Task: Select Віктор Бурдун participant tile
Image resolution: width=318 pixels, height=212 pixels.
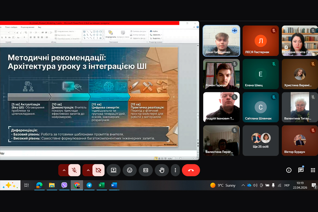Action: click(x=300, y=141)
